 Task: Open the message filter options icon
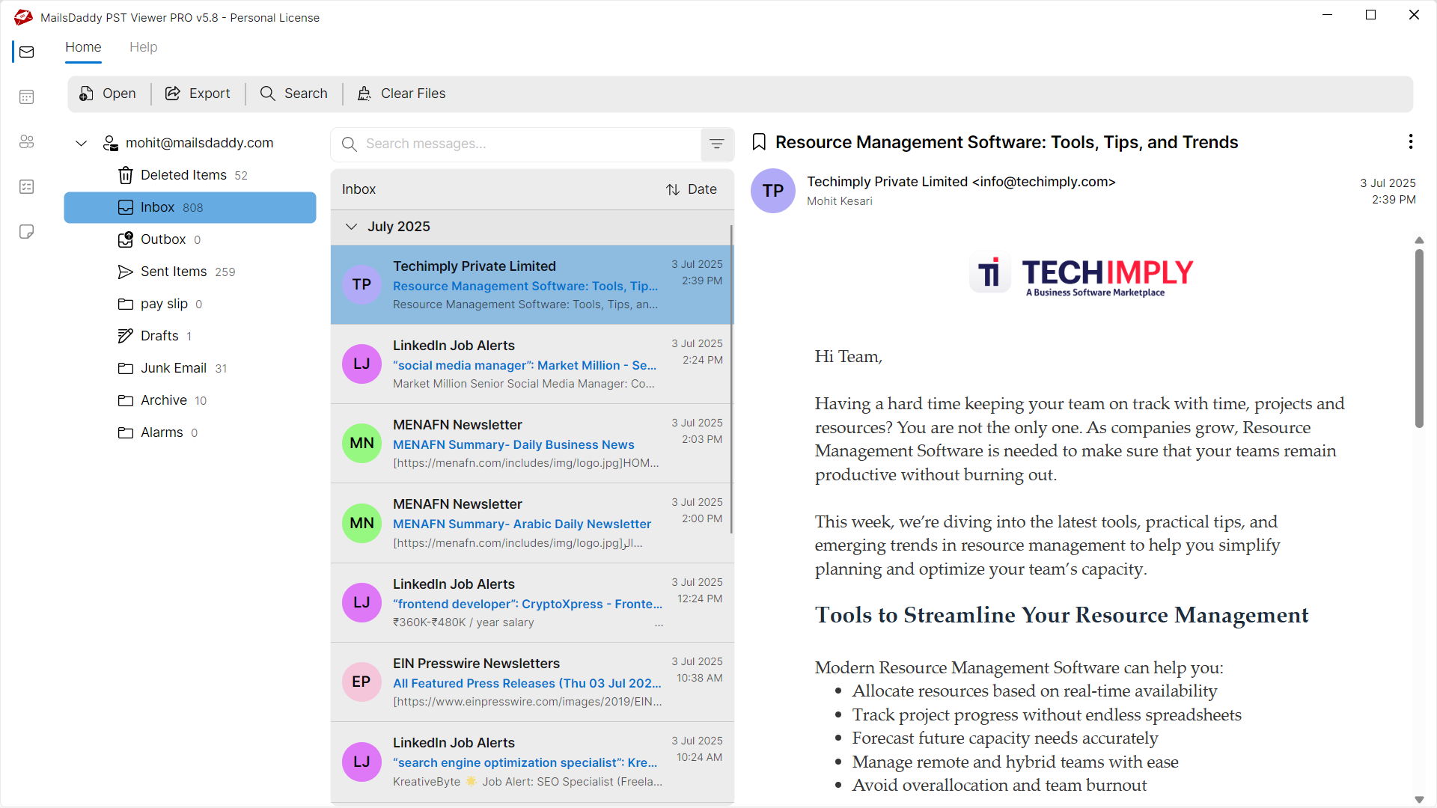(x=716, y=144)
